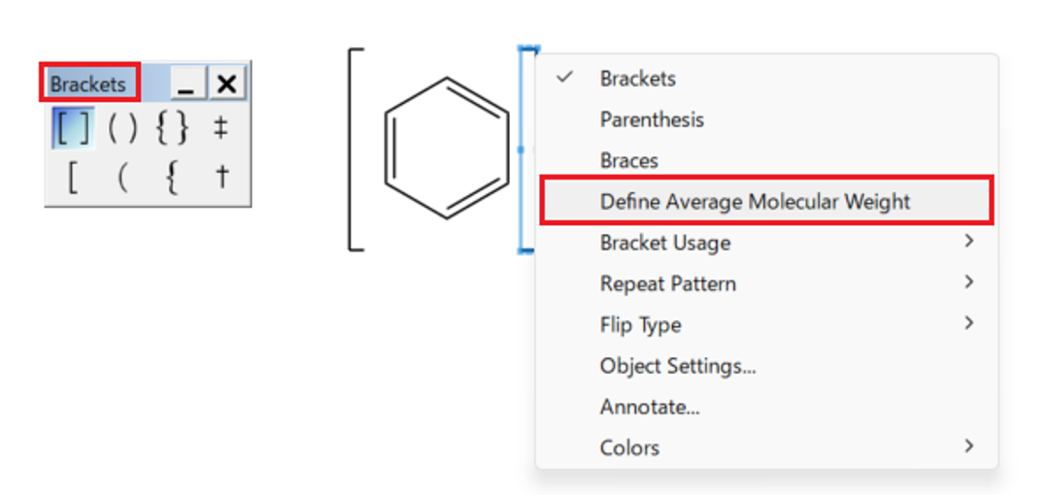
Task: Select the double dagger symbol tool
Action: click(x=221, y=129)
